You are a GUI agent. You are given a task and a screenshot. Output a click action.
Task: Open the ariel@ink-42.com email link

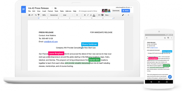click(51, 42)
